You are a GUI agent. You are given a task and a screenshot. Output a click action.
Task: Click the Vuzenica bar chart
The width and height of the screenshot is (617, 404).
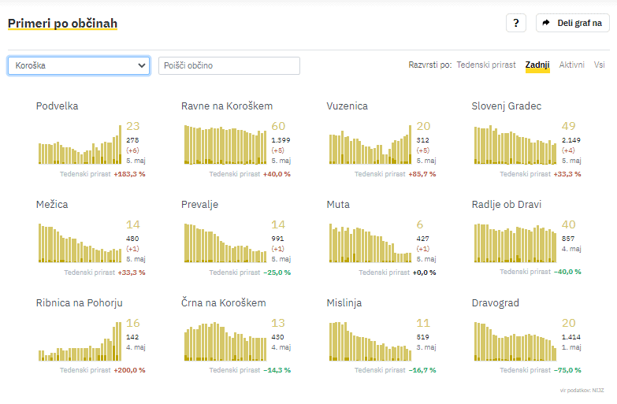pyautogui.click(x=370, y=145)
